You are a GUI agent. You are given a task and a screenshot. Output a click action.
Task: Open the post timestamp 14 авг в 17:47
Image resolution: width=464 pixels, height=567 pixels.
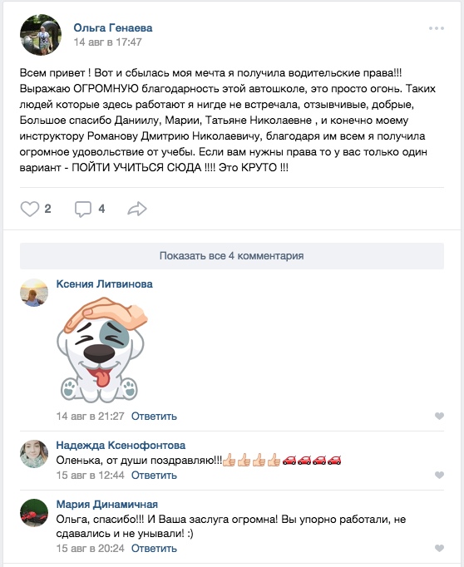pos(108,42)
